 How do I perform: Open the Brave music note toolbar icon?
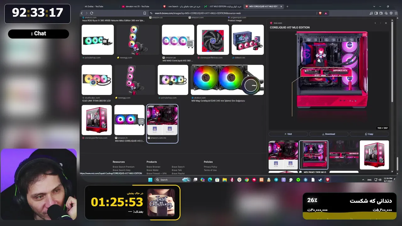[x=371, y=13]
